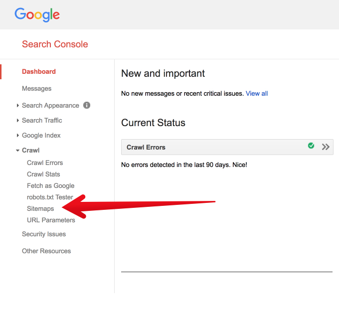Open robots.txt Tester
Viewport: 339px width, 328px height.
pyautogui.click(x=50, y=197)
